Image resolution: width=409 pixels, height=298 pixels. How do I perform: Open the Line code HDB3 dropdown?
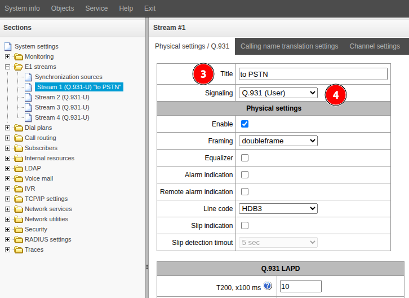tap(278, 209)
